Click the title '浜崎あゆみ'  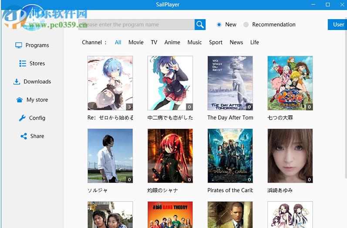pos(280,190)
